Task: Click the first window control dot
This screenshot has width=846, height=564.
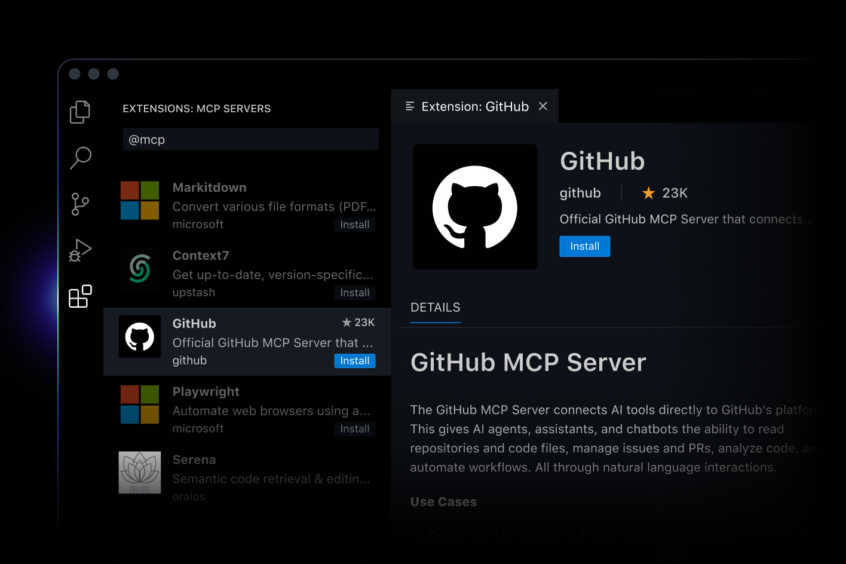Action: click(x=75, y=74)
